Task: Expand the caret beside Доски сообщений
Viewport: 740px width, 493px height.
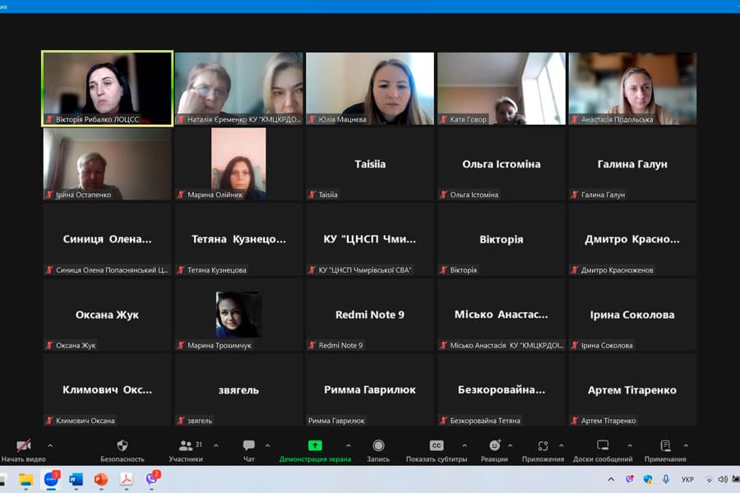Action: 630,445
